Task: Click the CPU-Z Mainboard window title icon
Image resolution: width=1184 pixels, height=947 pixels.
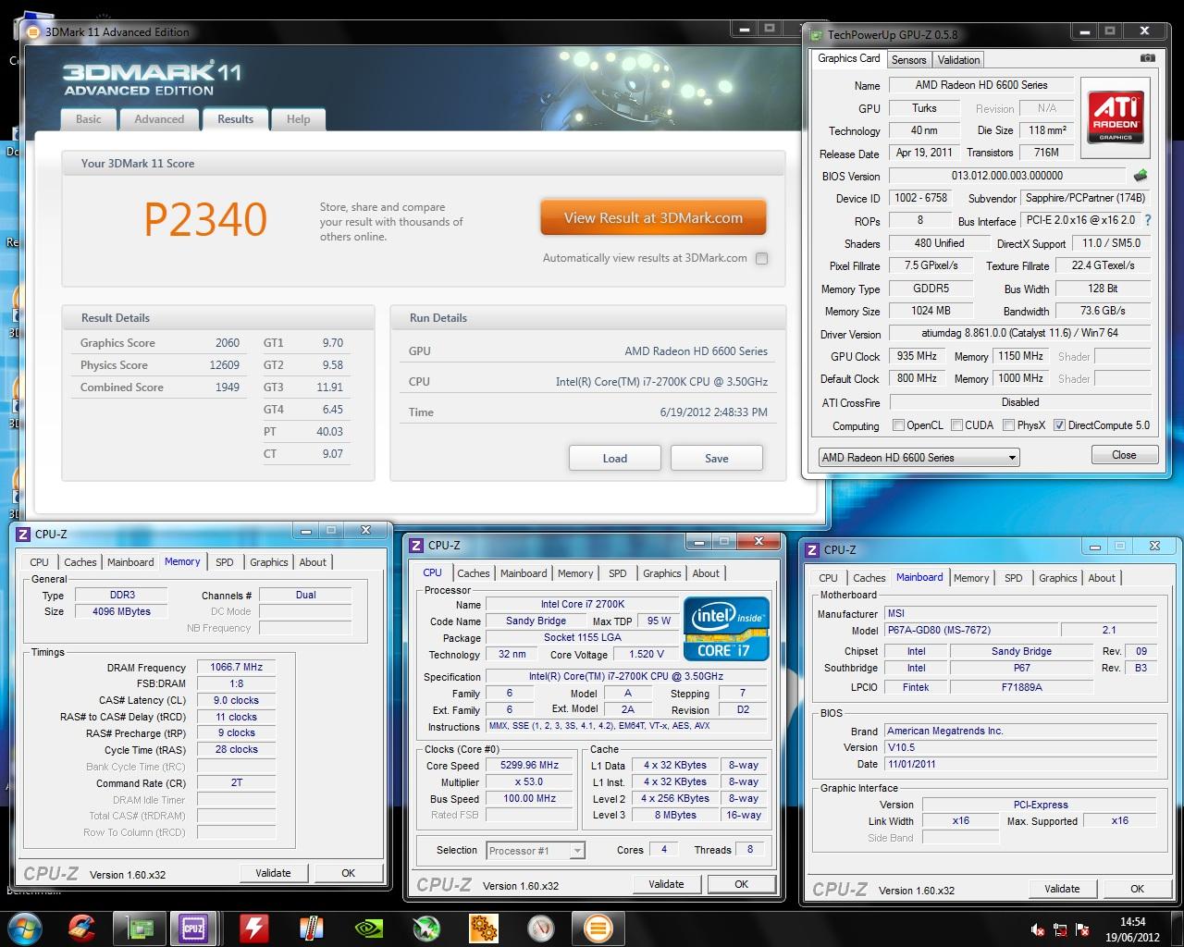Action: pyautogui.click(x=812, y=549)
